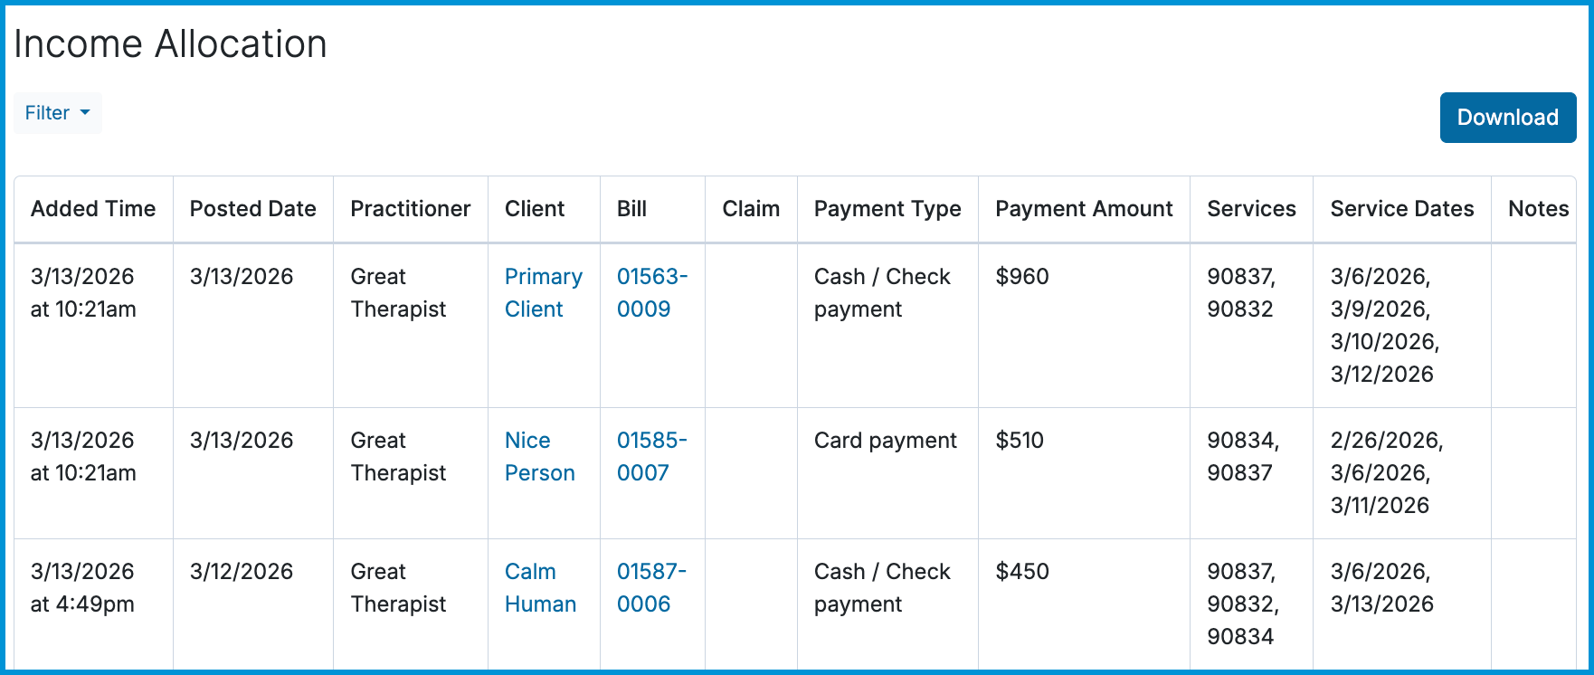Open client profile for Nice Person
This screenshot has width=1594, height=675.
click(539, 456)
